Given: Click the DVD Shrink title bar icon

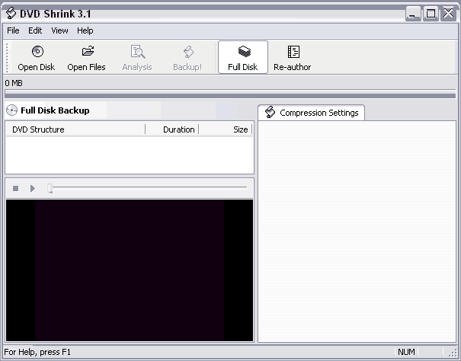Looking at the screenshot, I should coord(11,13).
